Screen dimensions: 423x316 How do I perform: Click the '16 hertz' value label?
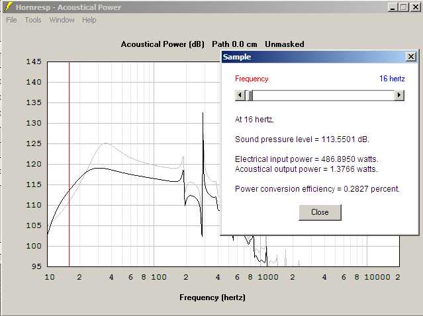click(392, 79)
